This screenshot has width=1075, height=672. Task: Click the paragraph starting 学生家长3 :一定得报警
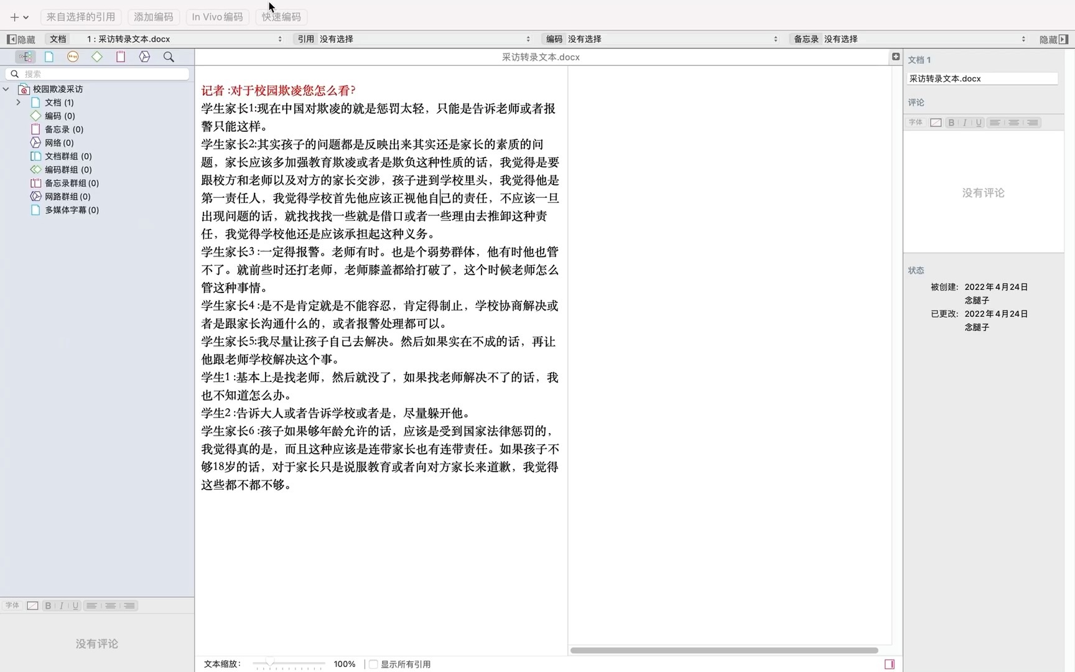(380, 270)
